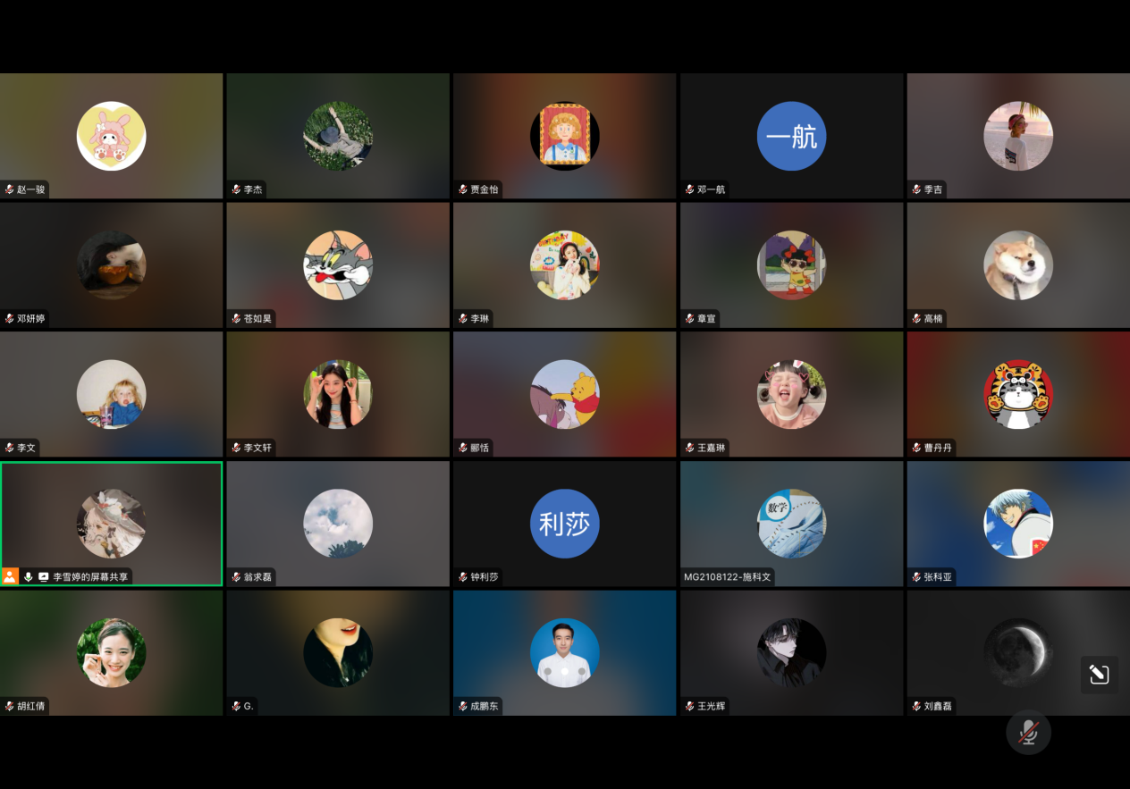This screenshot has width=1130, height=789.
Task: Click the crescent moon avatar of 刘鑫磊
Action: (x=1018, y=652)
